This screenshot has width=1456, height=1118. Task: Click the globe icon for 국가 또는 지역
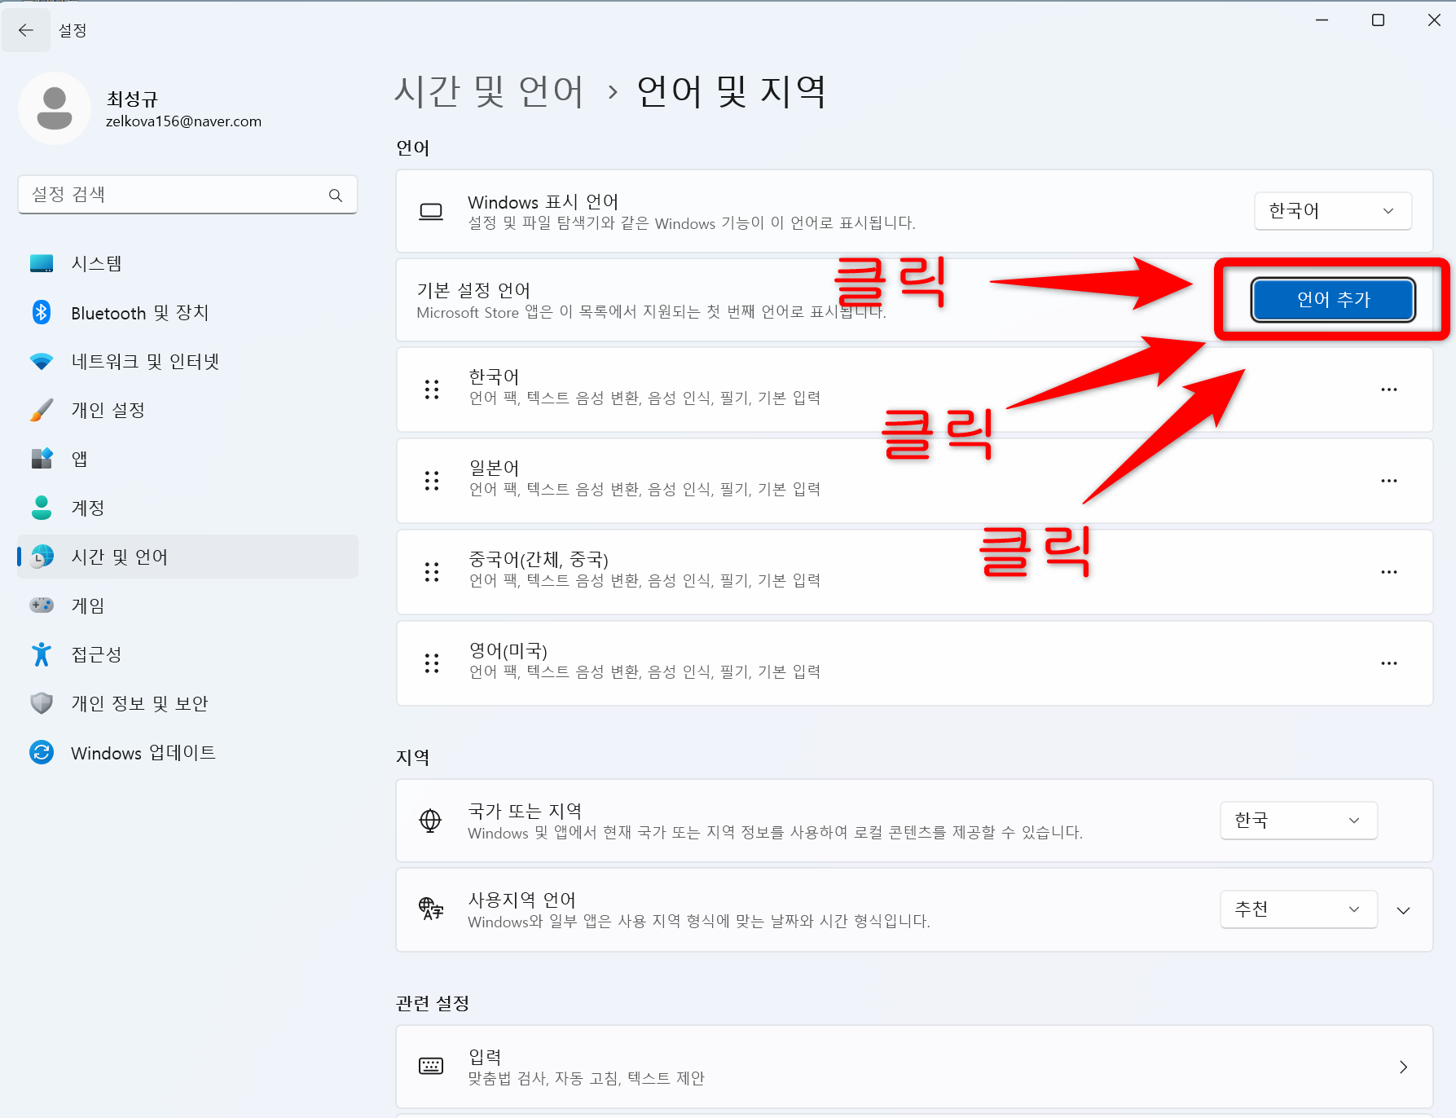(430, 821)
